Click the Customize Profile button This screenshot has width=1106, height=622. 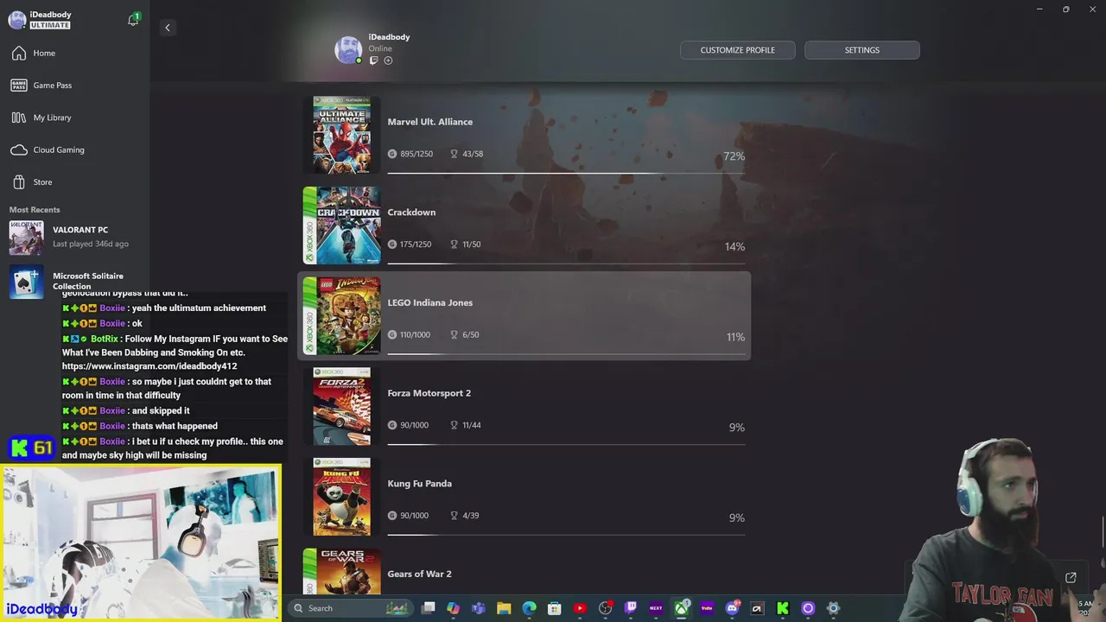point(737,50)
